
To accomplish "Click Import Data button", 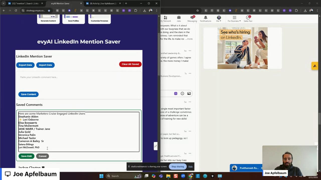I will (x=45, y=65).
